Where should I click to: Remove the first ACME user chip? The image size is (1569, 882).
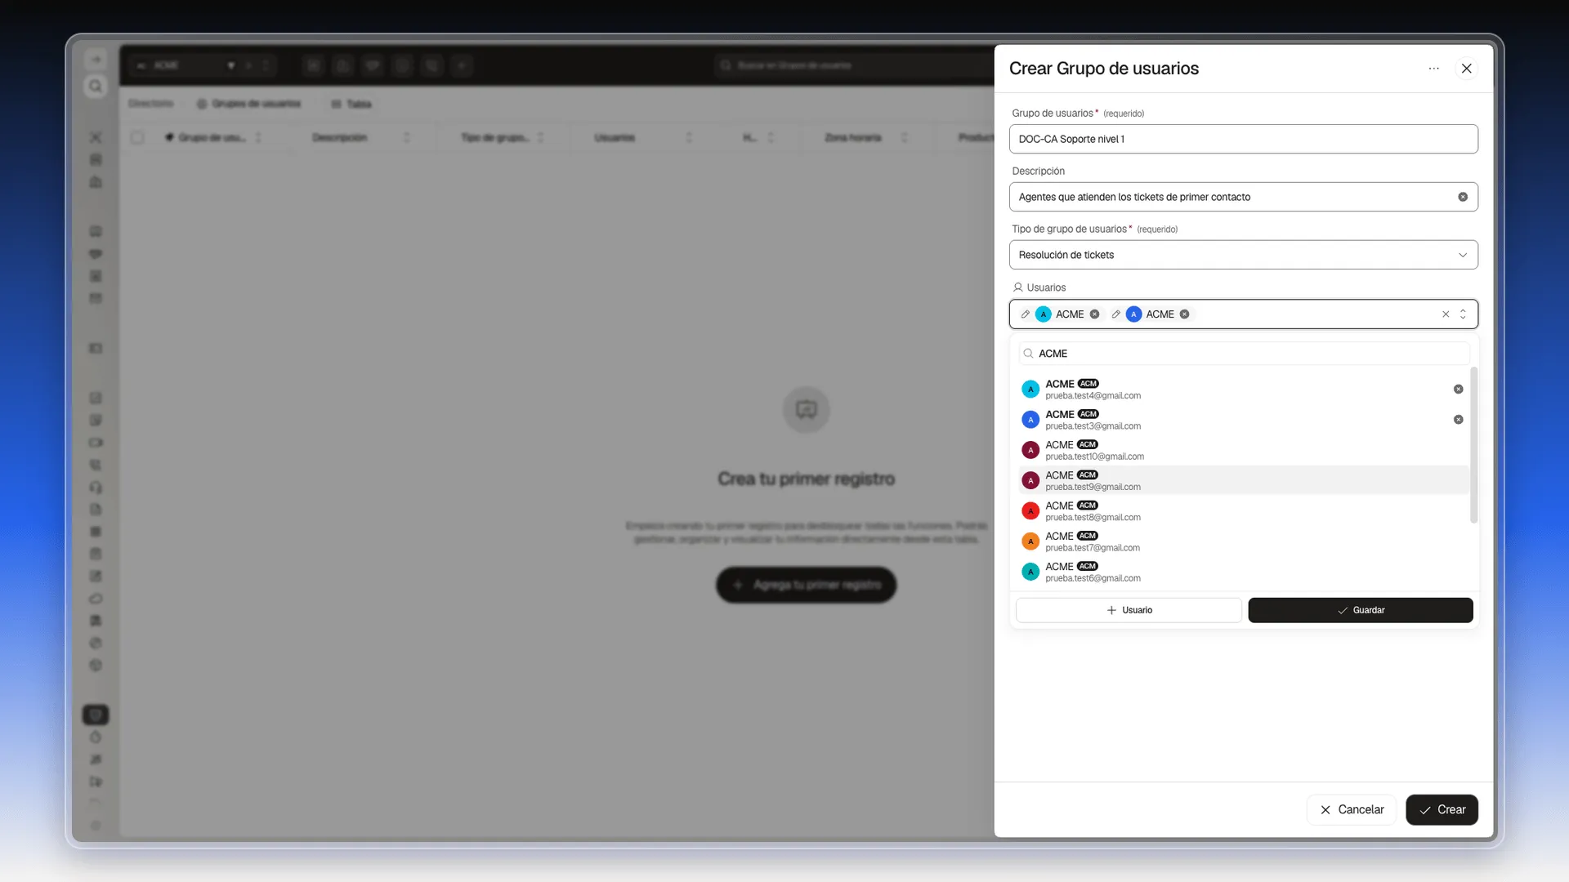(x=1094, y=314)
